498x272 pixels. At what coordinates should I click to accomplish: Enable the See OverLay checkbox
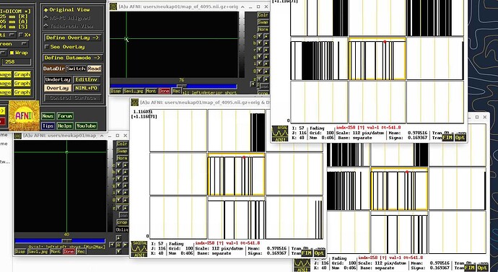point(64,47)
